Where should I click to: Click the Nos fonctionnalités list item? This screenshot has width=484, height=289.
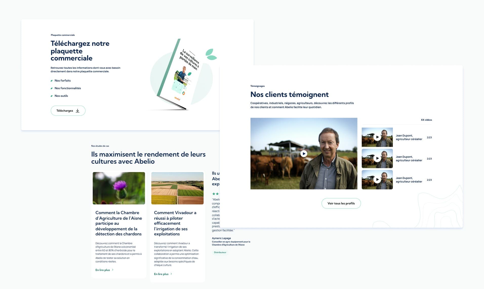tap(68, 88)
